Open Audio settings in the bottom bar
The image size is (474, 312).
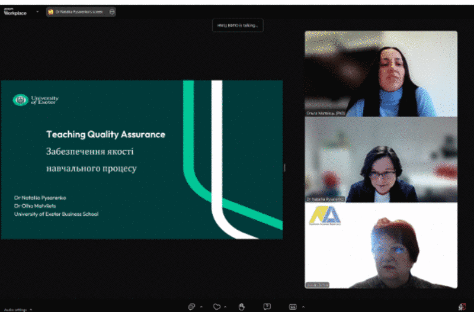pyautogui.click(x=15, y=309)
